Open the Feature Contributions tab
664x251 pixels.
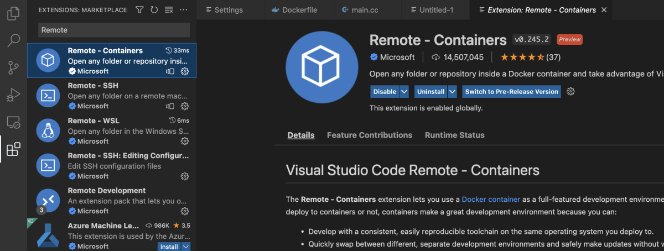click(370, 135)
